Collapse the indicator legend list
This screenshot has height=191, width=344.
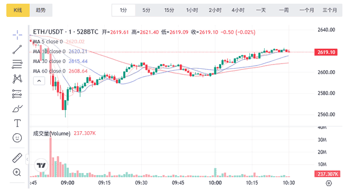39,81
